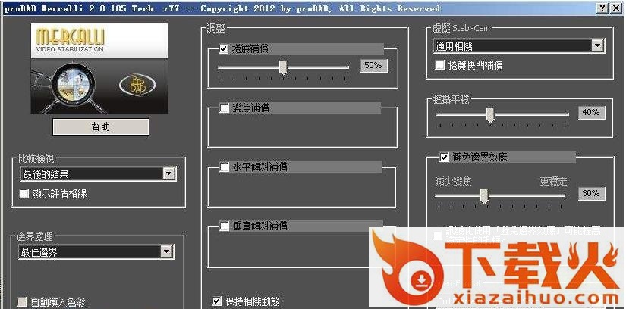Click the proDAD oval logo badge

tap(136, 83)
